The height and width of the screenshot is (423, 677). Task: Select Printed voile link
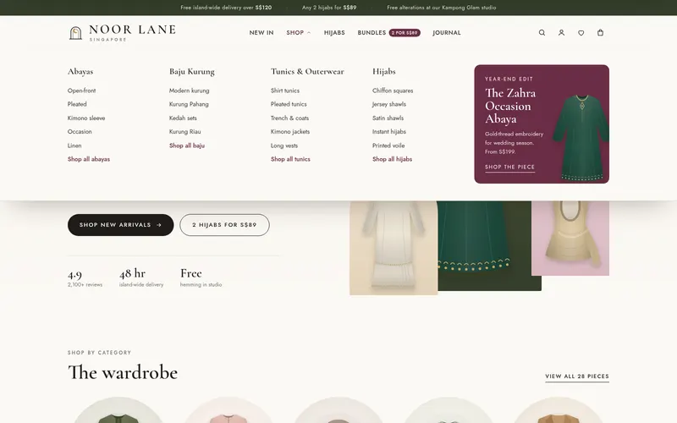[388, 146]
